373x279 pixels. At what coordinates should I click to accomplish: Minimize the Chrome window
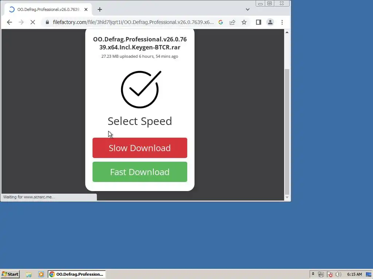click(260, 3)
